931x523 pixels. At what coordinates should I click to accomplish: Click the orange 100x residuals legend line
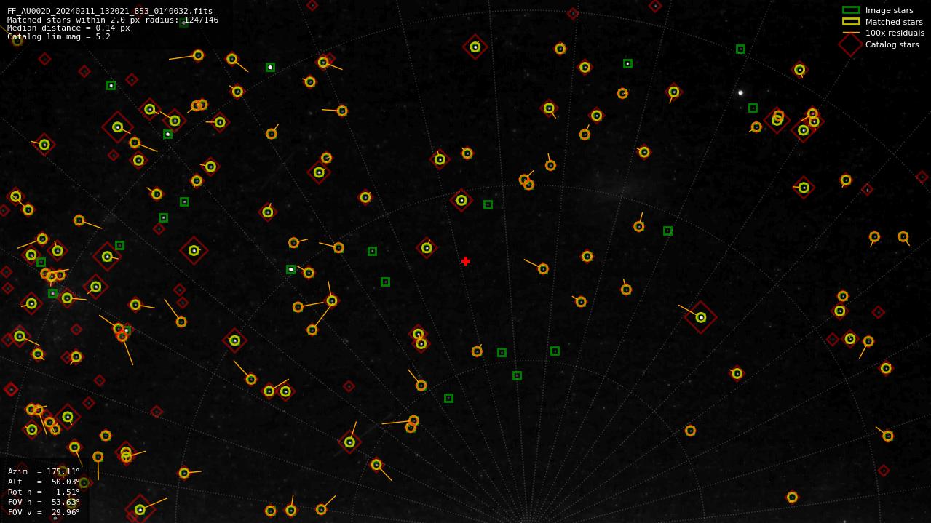click(851, 33)
